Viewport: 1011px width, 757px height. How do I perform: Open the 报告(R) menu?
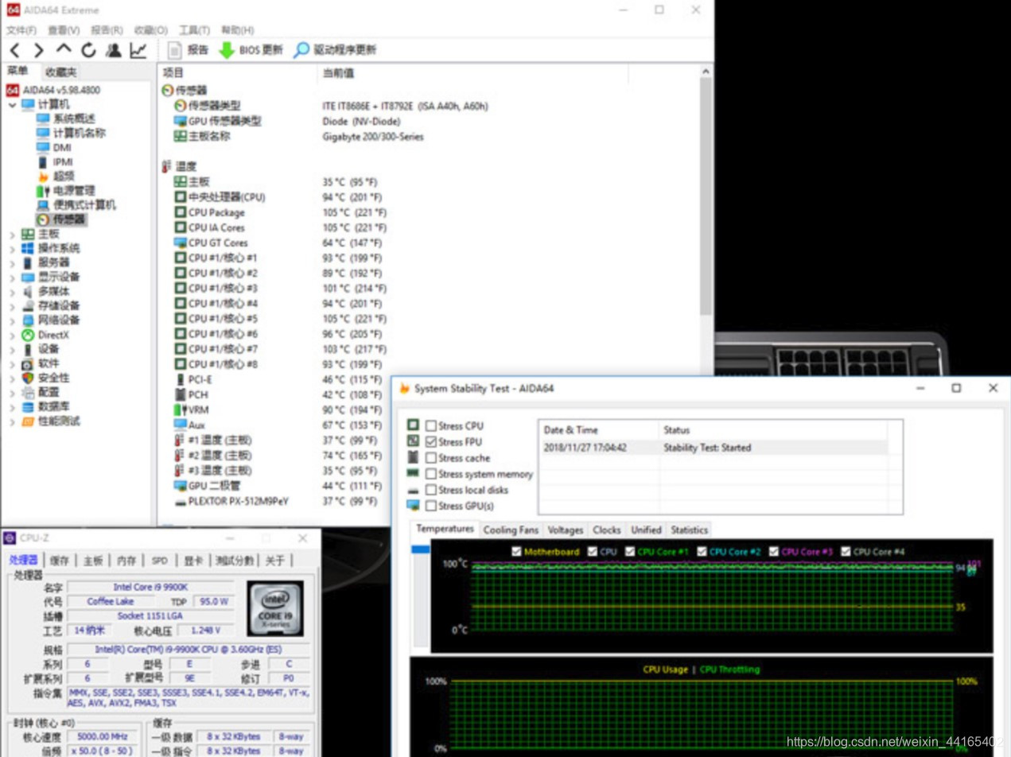click(107, 30)
